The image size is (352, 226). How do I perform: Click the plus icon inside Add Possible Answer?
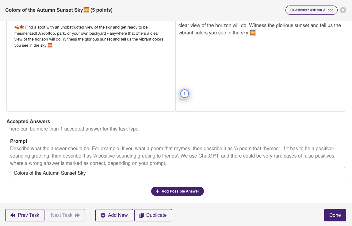click(157, 191)
